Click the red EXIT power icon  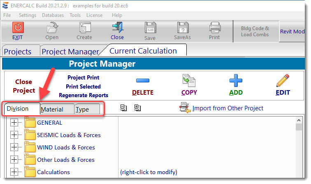[18, 28]
